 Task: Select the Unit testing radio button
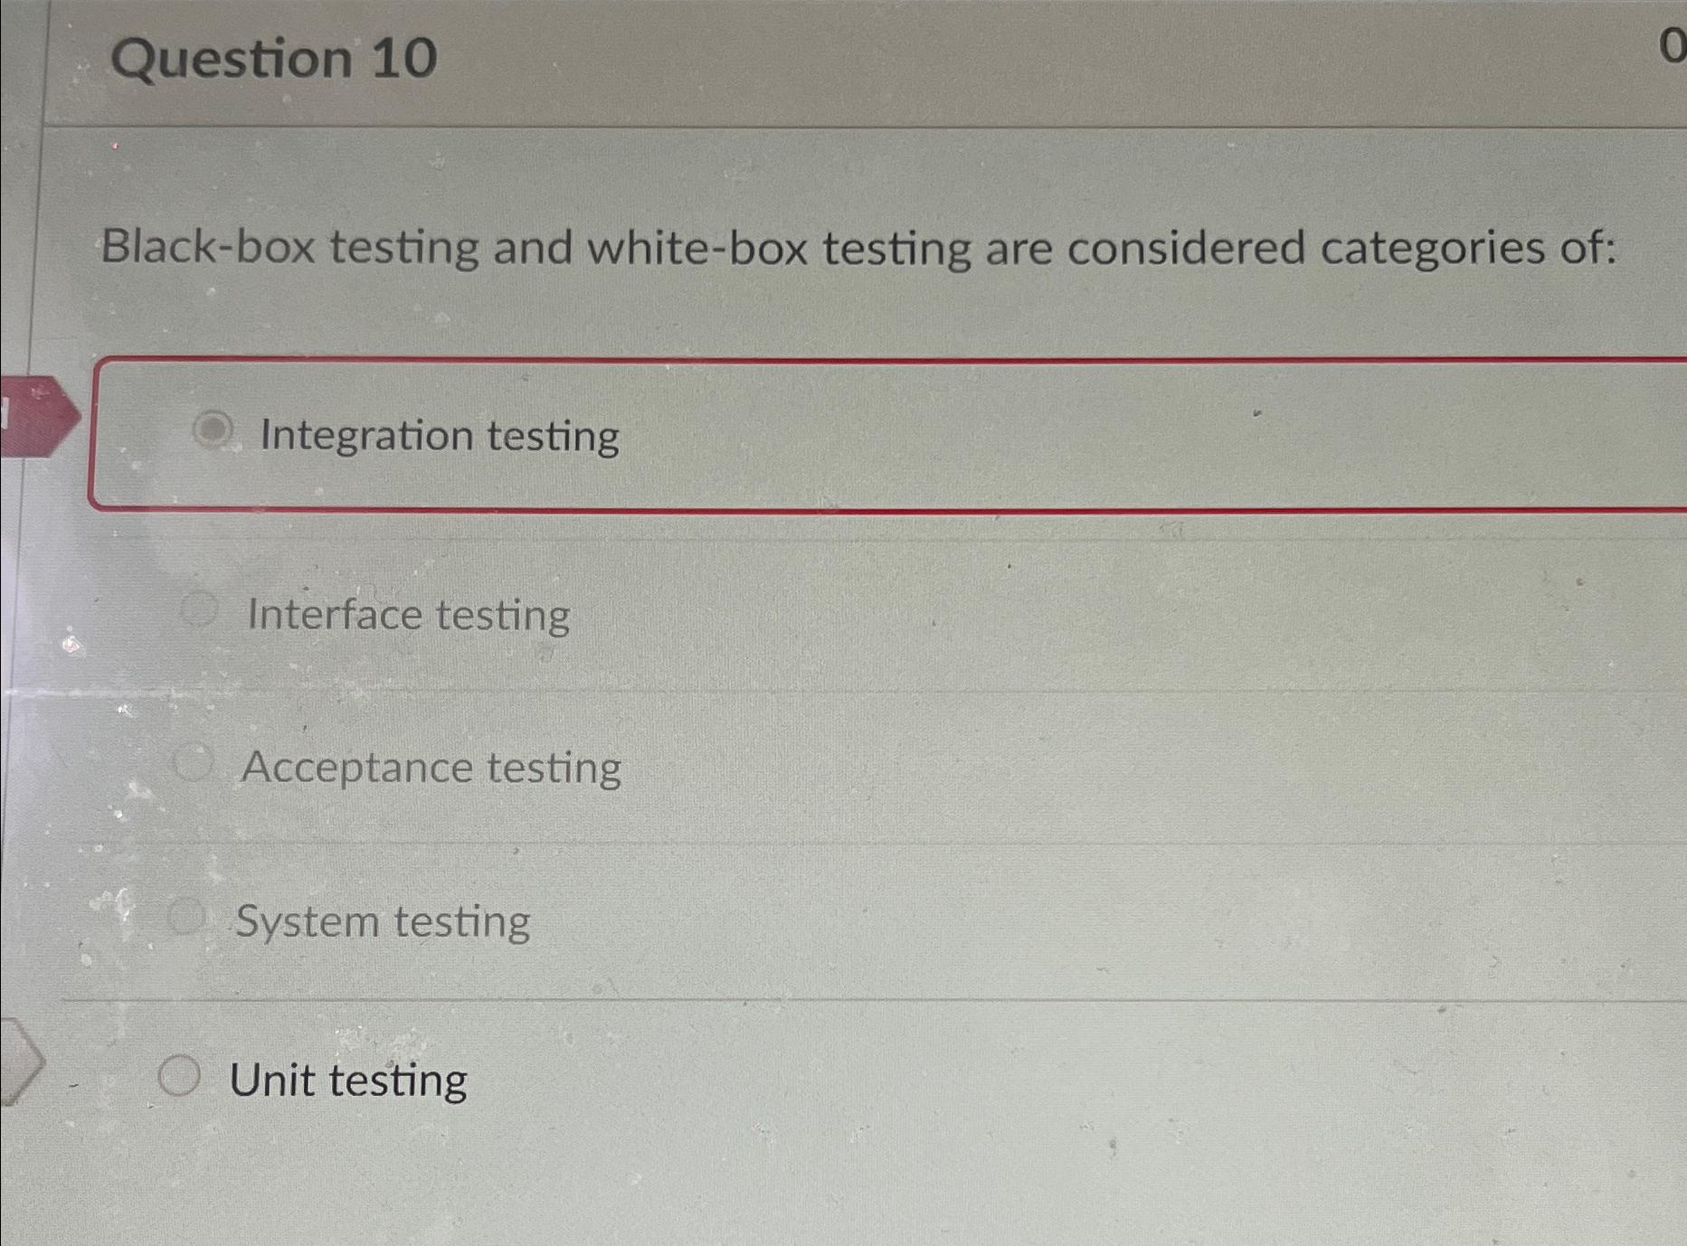tap(179, 1076)
